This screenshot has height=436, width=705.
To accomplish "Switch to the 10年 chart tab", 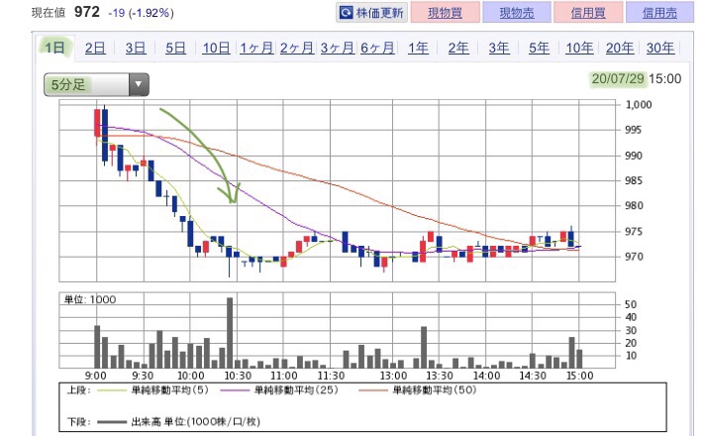I will coord(579,48).
